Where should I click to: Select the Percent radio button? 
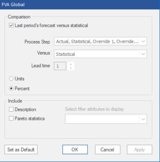(11, 89)
